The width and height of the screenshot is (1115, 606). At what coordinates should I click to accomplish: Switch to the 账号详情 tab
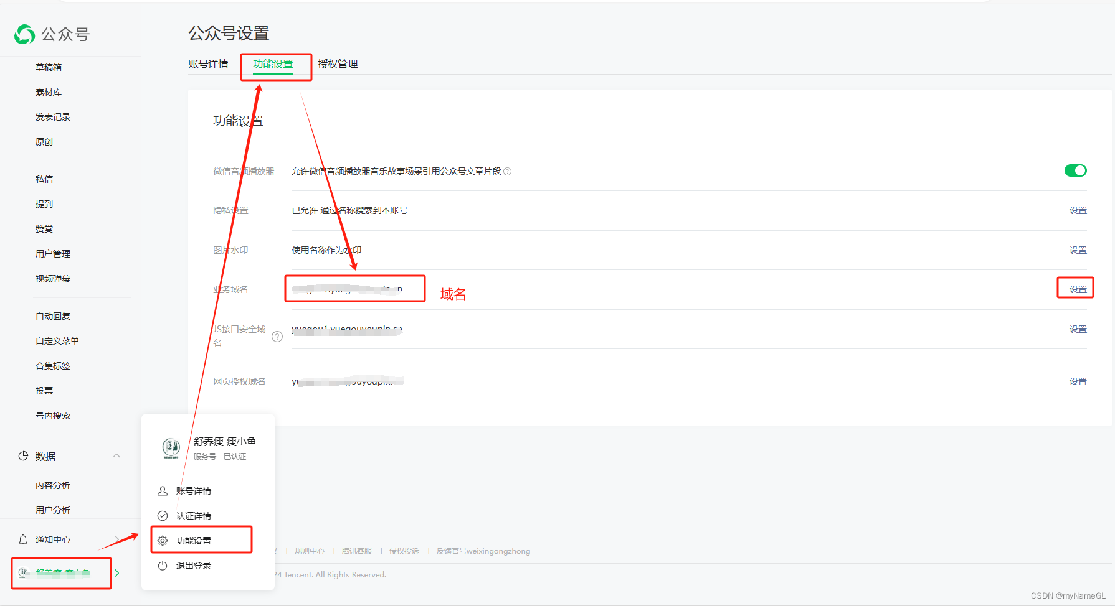click(208, 64)
